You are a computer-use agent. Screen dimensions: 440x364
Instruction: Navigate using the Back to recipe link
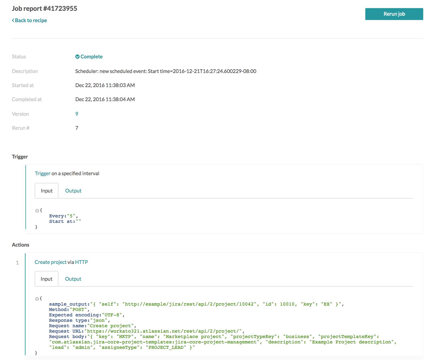click(x=31, y=20)
